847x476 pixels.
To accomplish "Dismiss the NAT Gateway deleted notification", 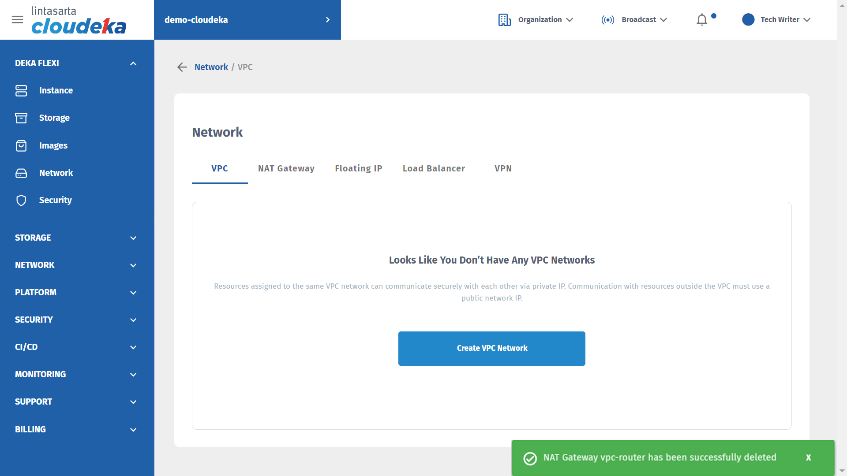I will click(808, 457).
